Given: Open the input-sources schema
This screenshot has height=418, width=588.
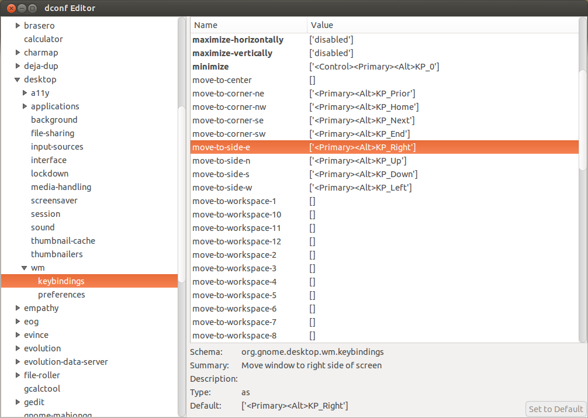Looking at the screenshot, I should pos(57,147).
